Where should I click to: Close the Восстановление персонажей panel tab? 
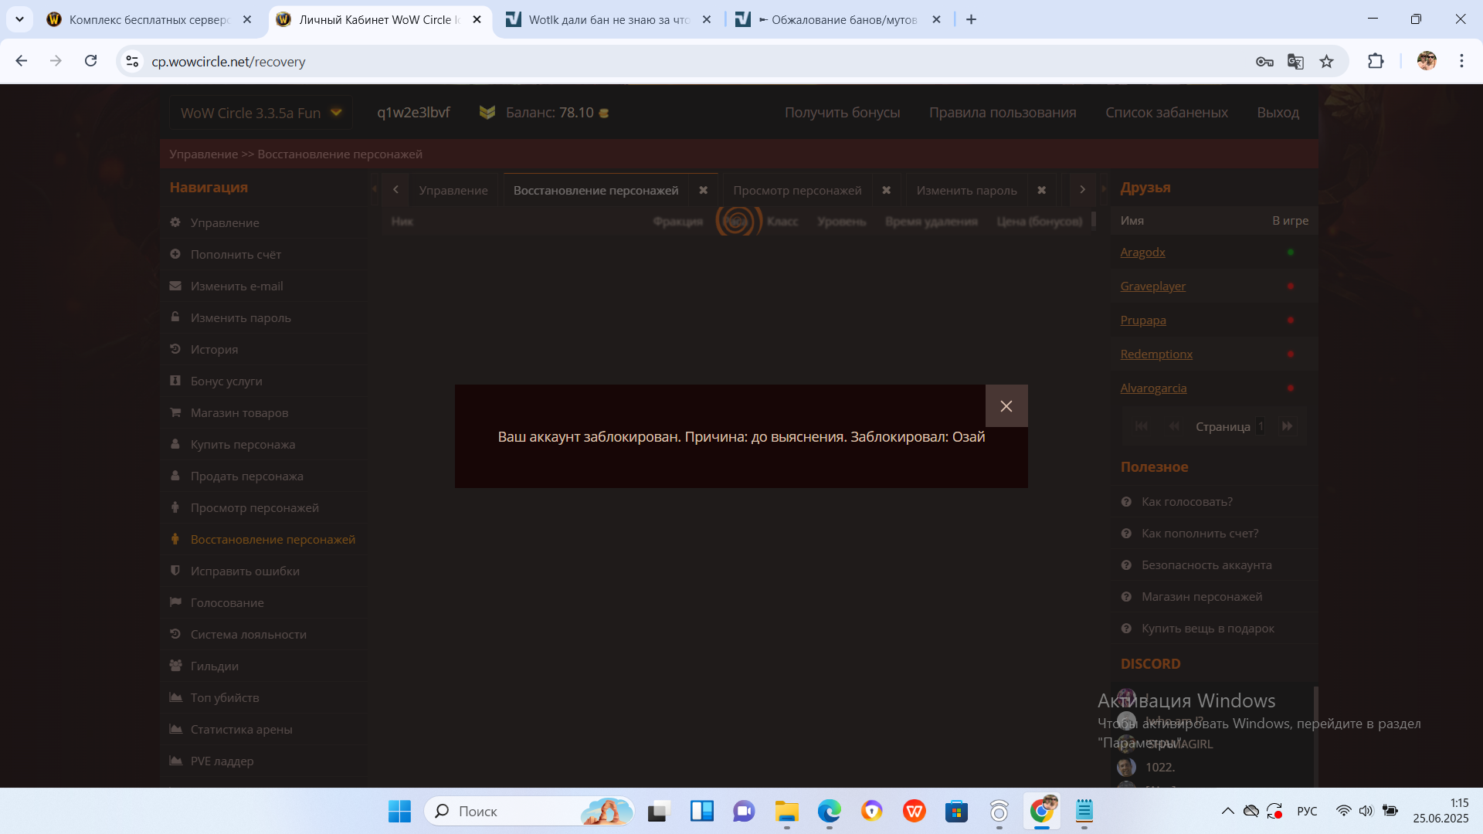[x=703, y=190]
